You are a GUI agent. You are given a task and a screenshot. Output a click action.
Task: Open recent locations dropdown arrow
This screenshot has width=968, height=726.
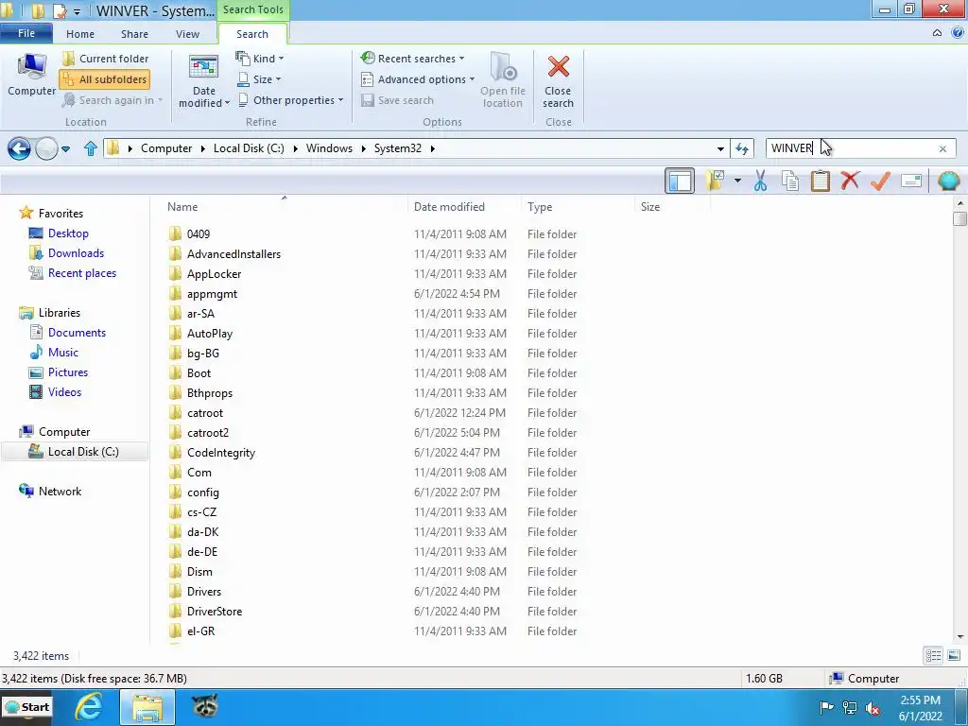click(x=65, y=148)
